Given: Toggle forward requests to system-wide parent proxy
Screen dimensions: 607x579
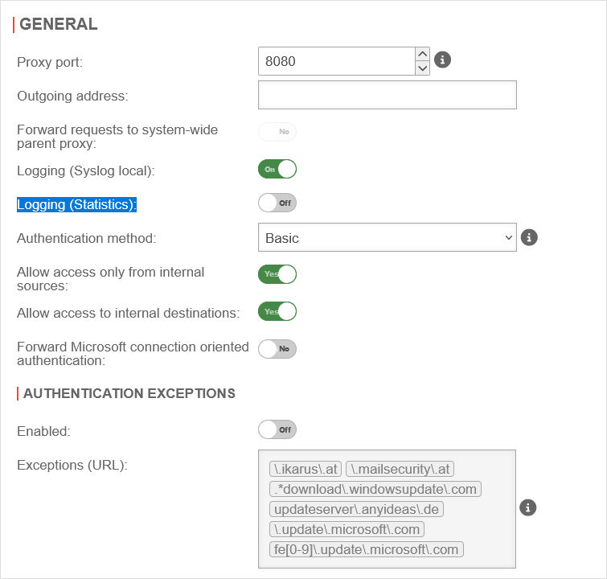Looking at the screenshot, I should pos(277,131).
